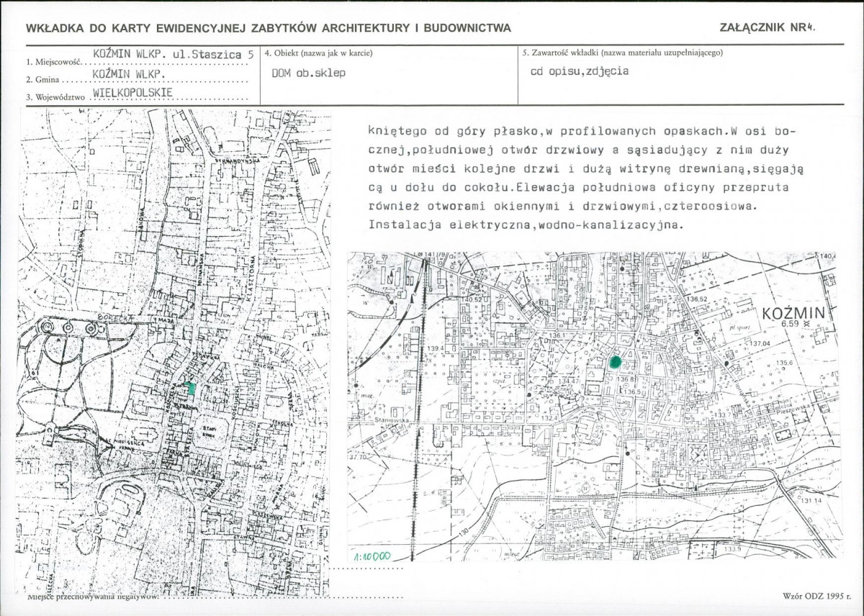Click the green marker on the left map
864x616 pixels.
coord(190,389)
